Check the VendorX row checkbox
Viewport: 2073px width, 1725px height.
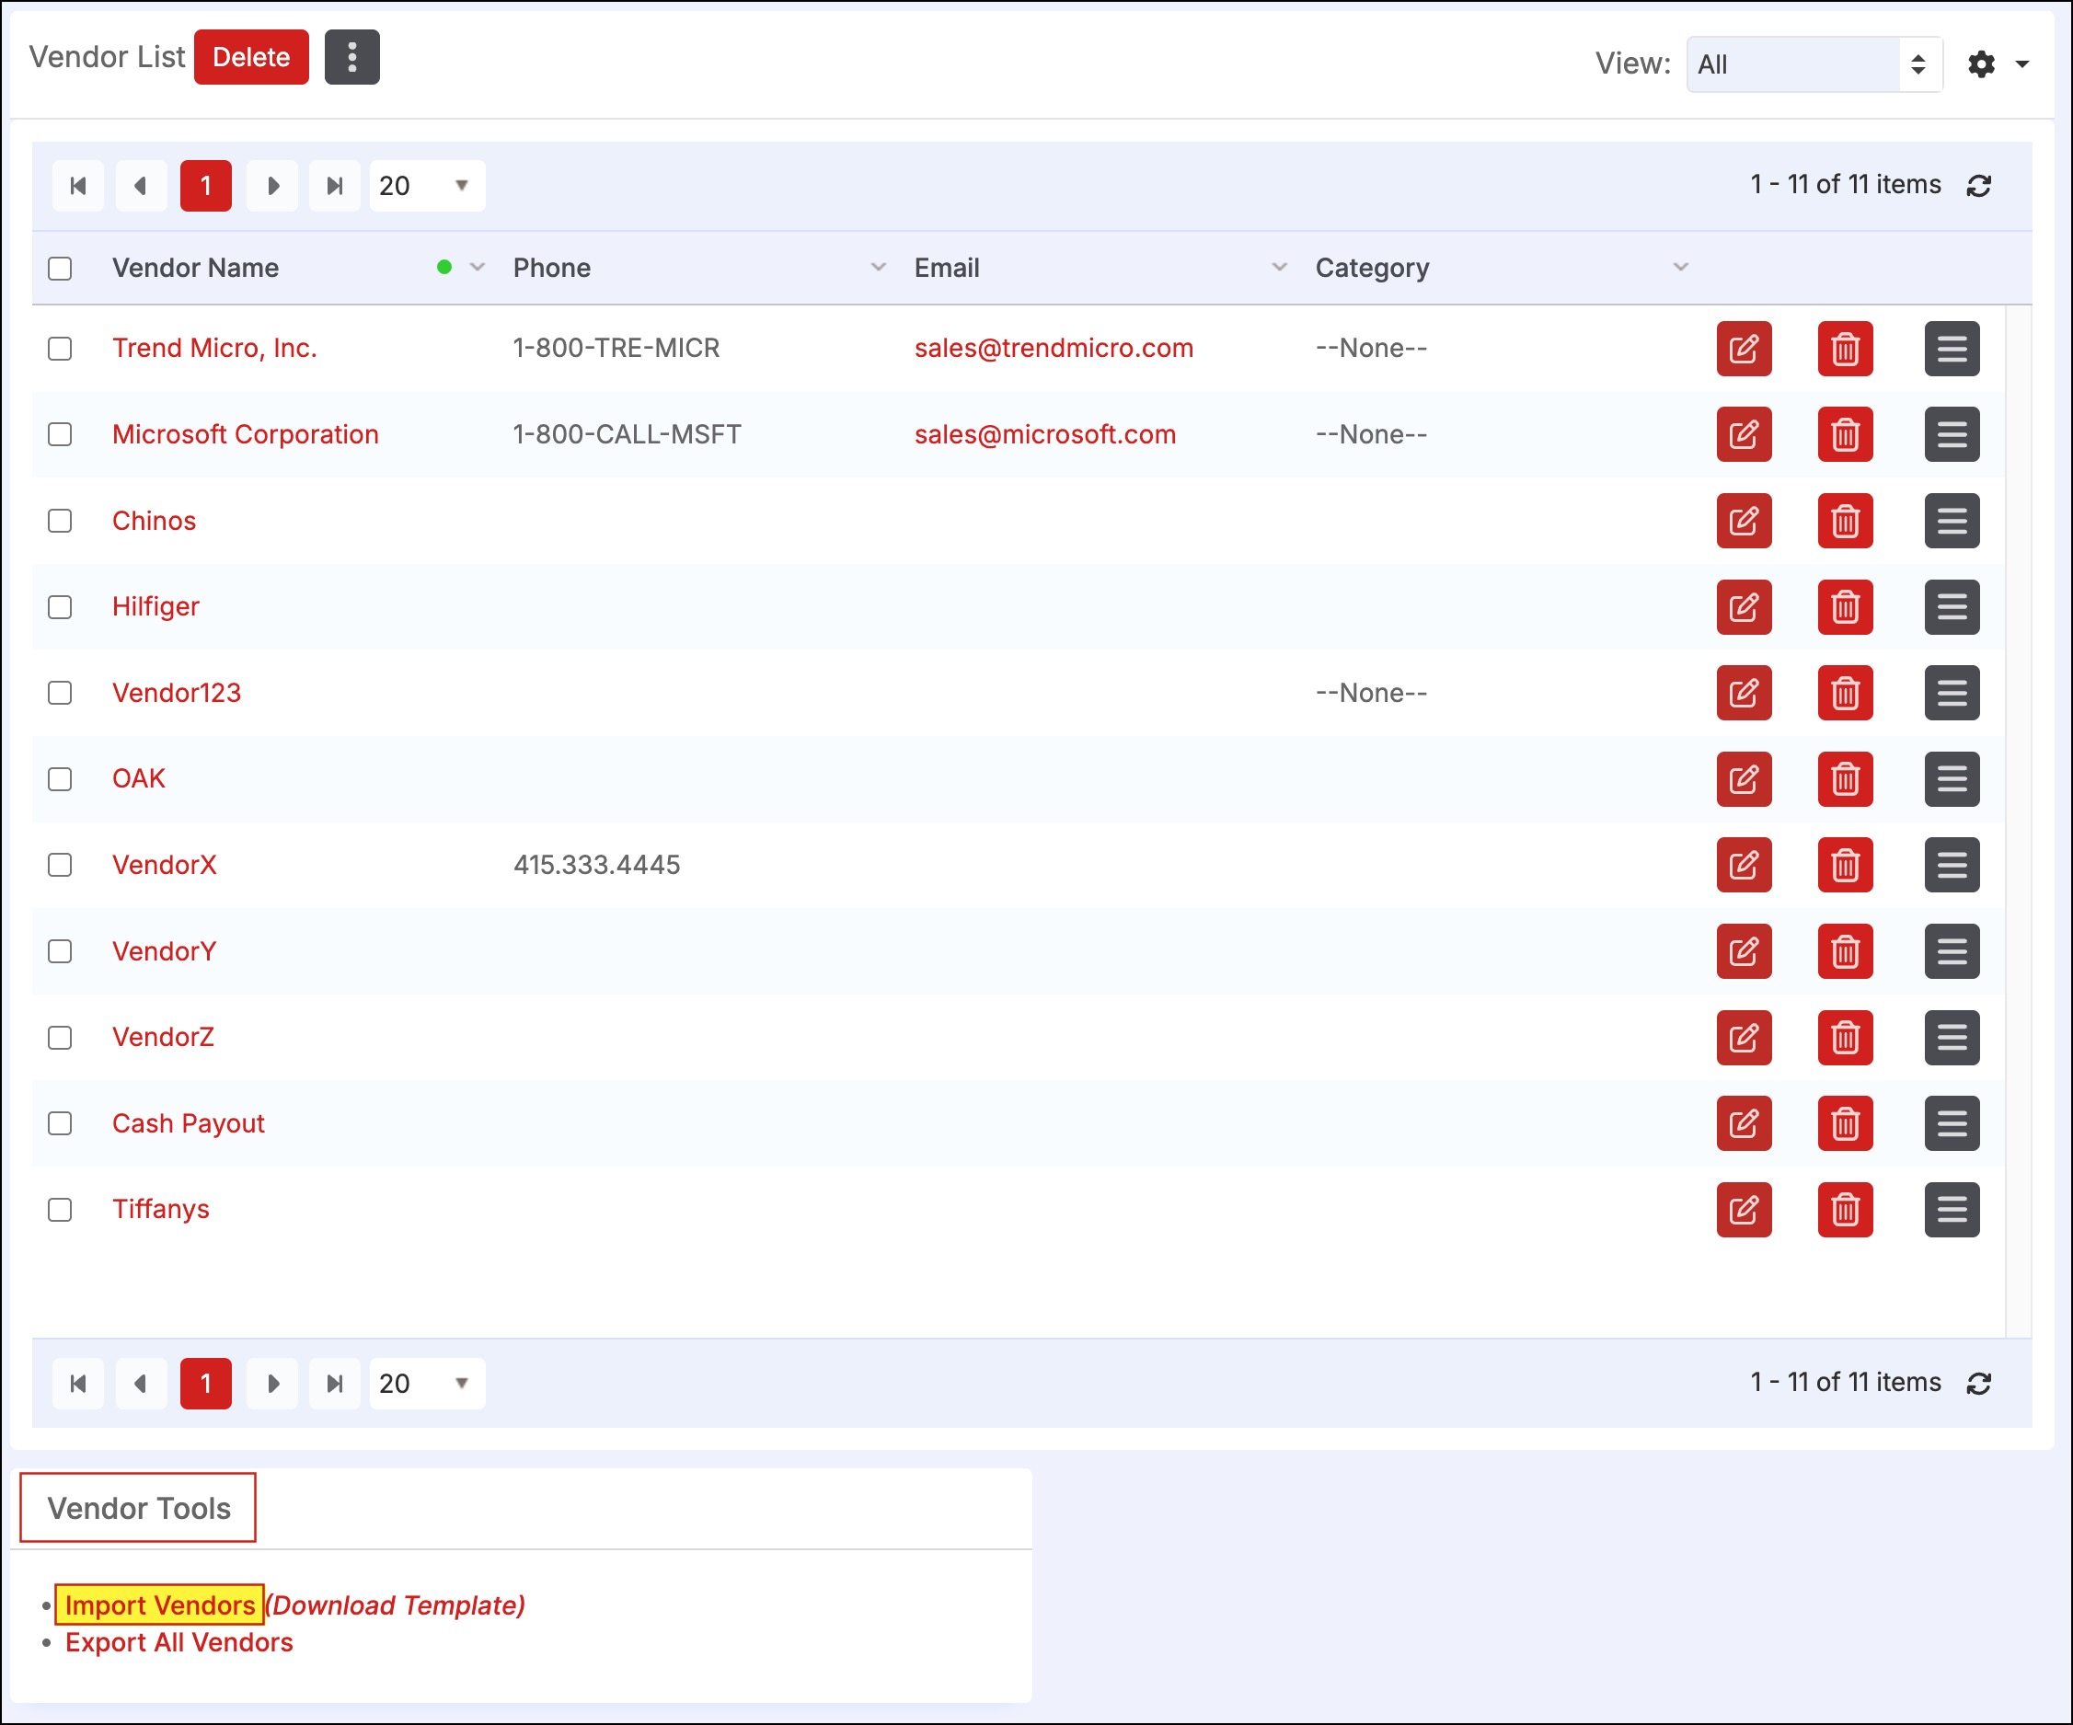pyautogui.click(x=60, y=865)
